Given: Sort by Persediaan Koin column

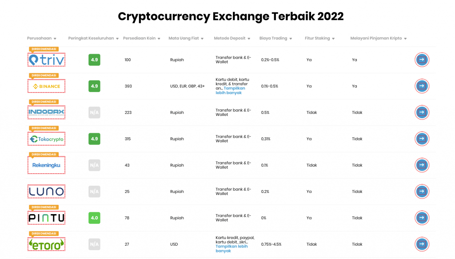Looking at the screenshot, I should (142, 38).
